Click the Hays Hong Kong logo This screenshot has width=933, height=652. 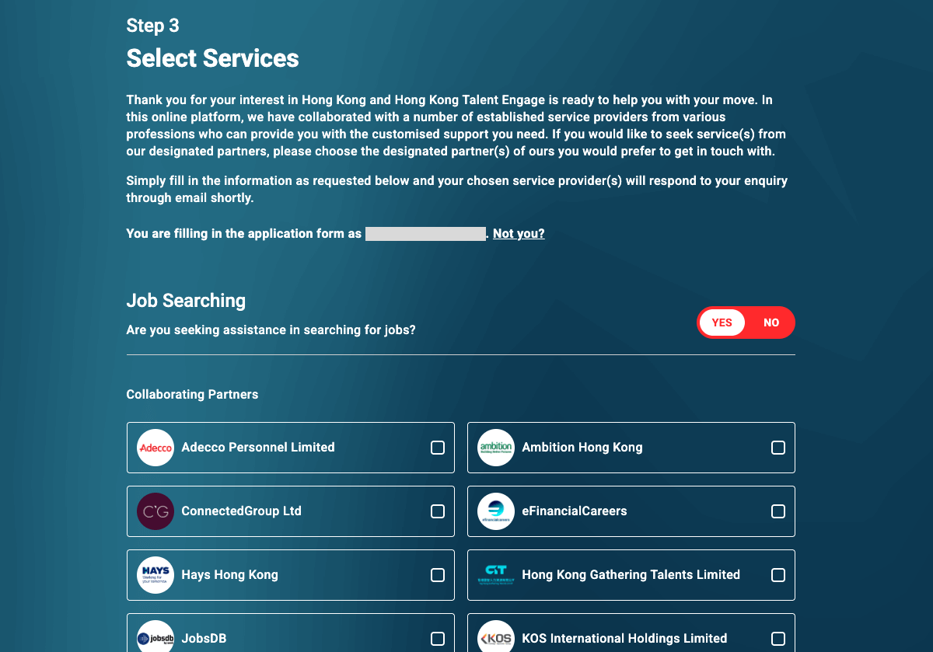pyautogui.click(x=155, y=575)
